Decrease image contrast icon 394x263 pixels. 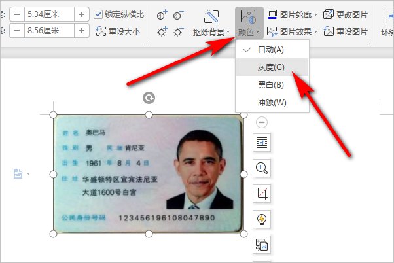click(178, 15)
